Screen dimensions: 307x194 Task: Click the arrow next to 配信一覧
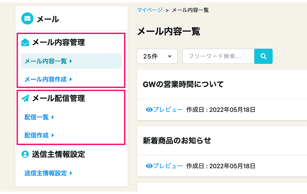pyautogui.click(x=53, y=118)
